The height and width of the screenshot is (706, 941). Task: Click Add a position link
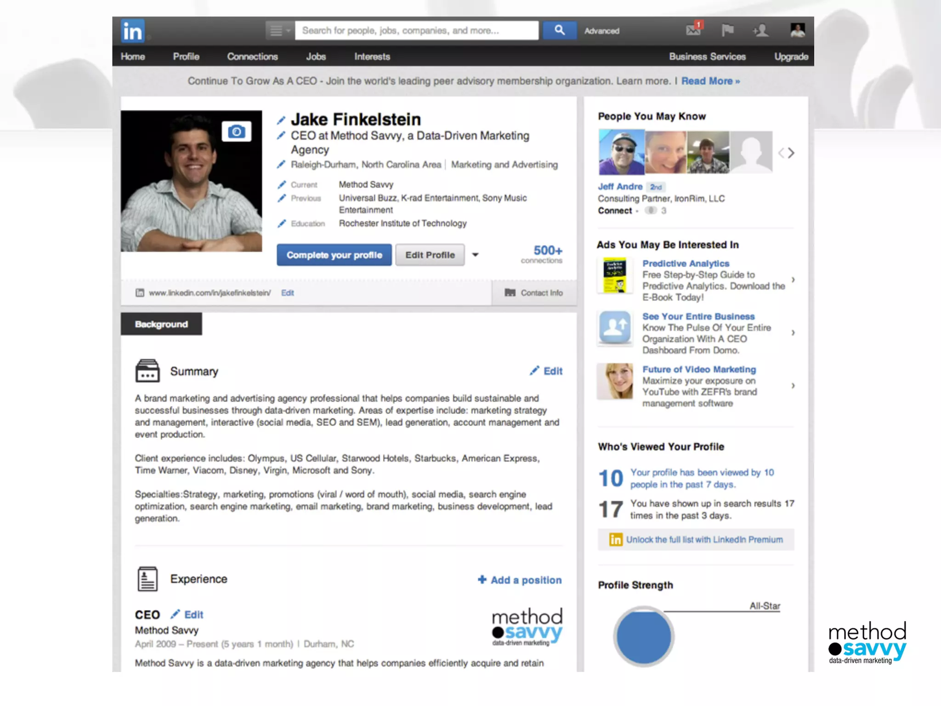pos(520,580)
